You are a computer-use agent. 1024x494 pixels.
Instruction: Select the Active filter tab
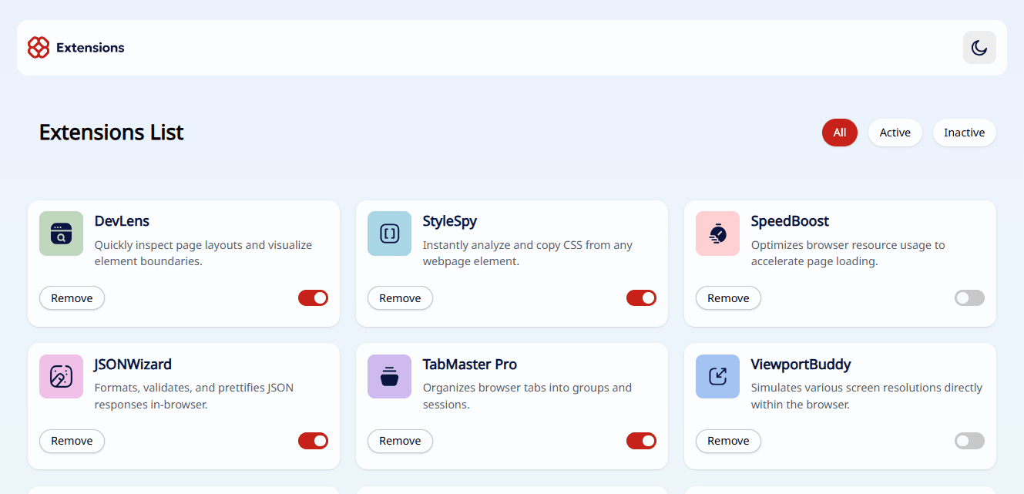pos(895,133)
